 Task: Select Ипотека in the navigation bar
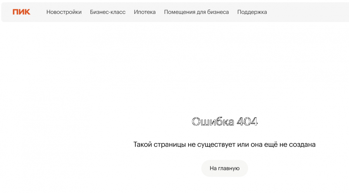pos(145,12)
